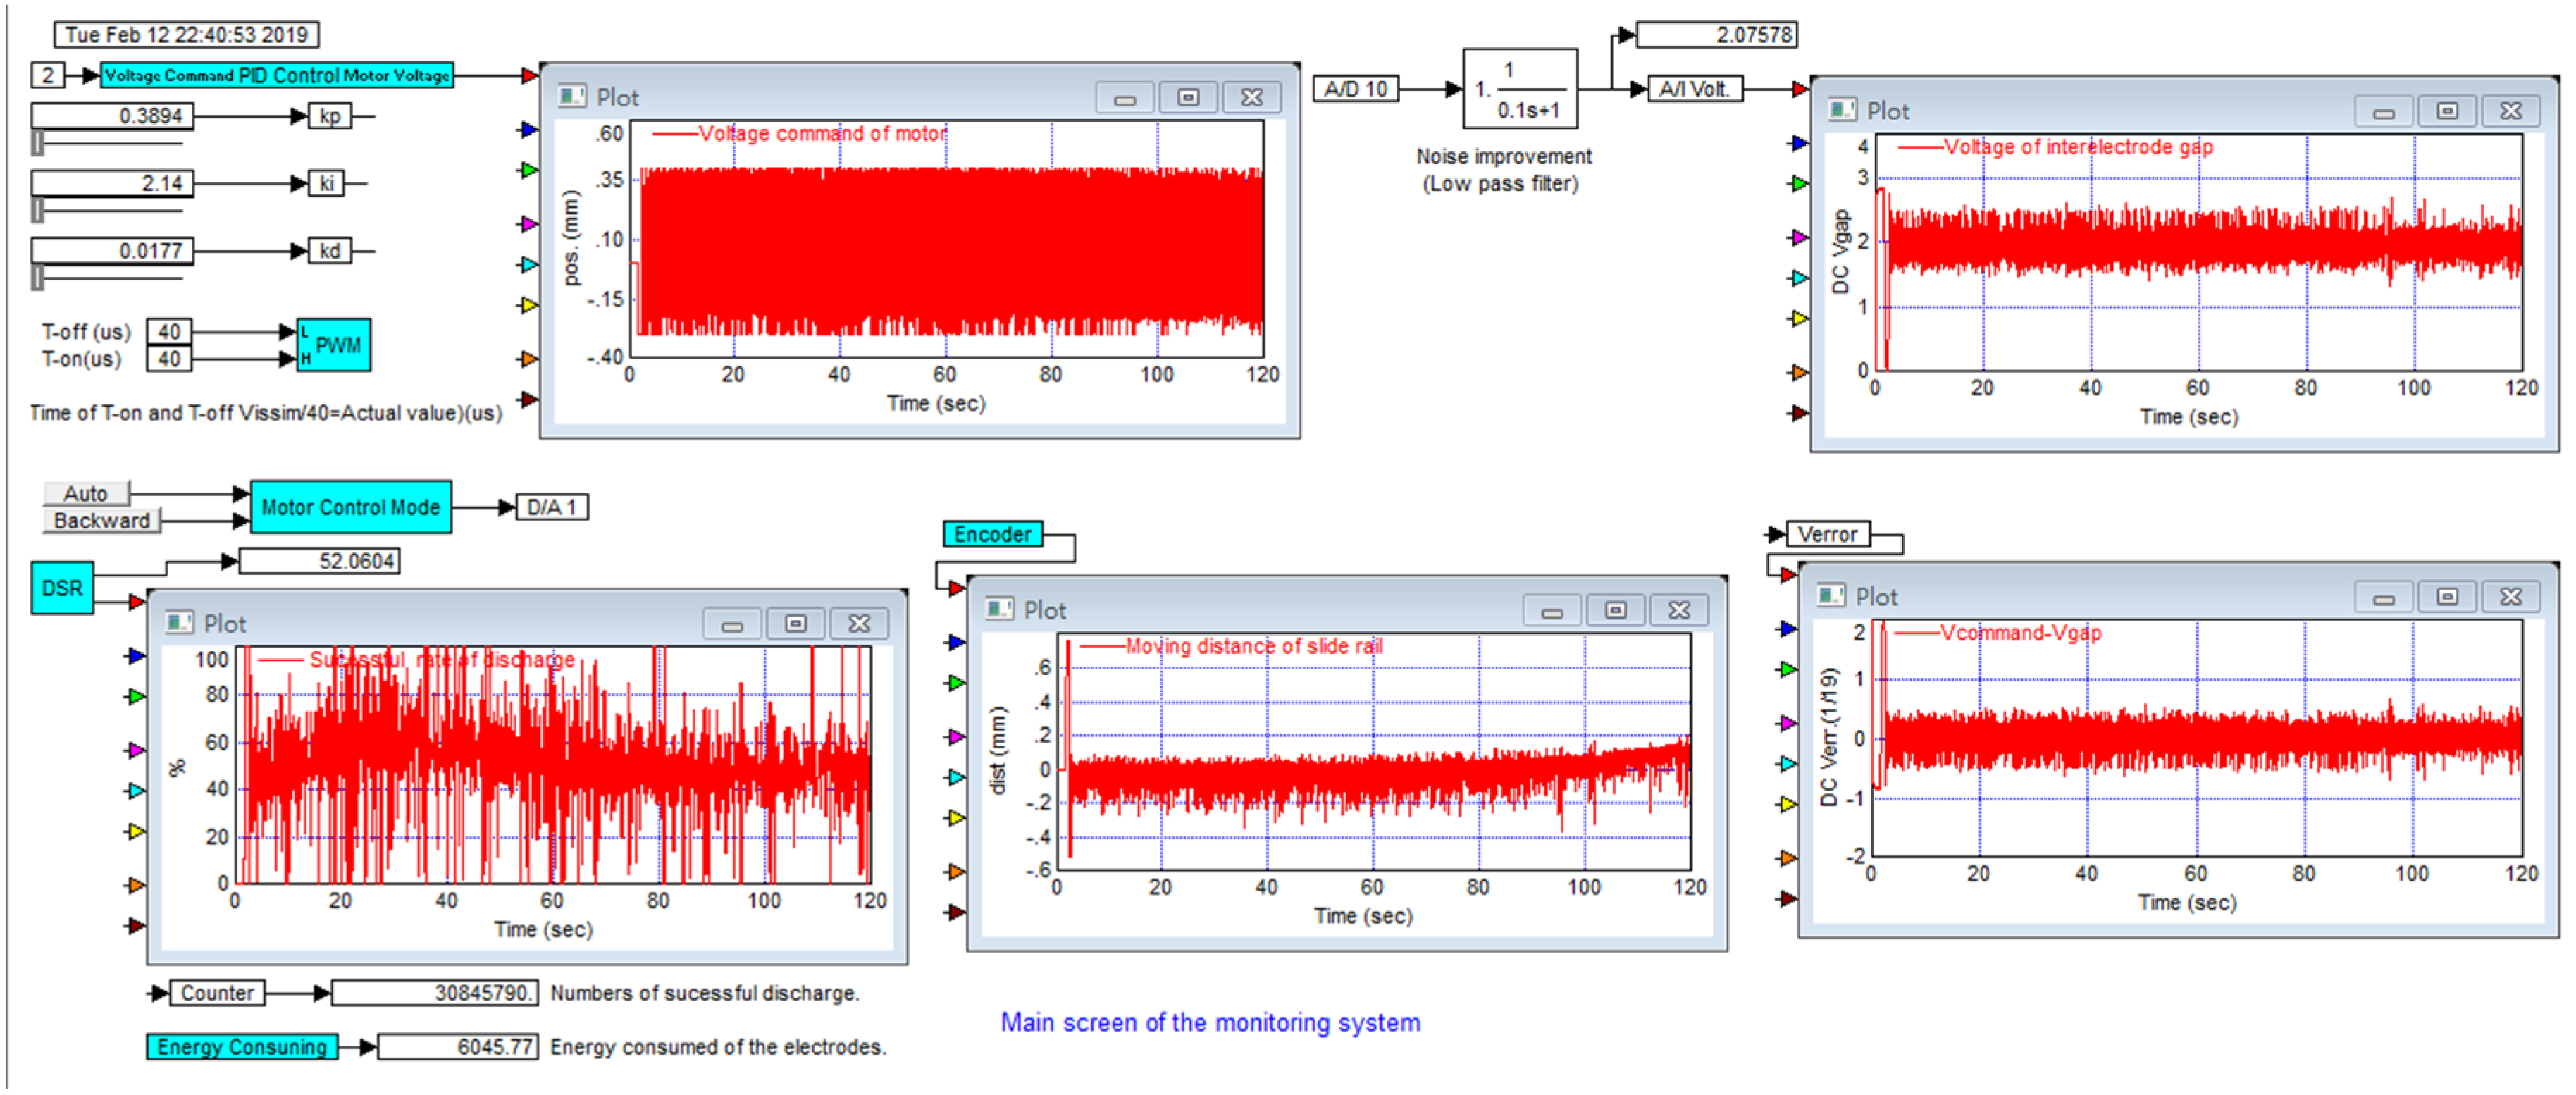Toggle the Backward mode button

101,520
